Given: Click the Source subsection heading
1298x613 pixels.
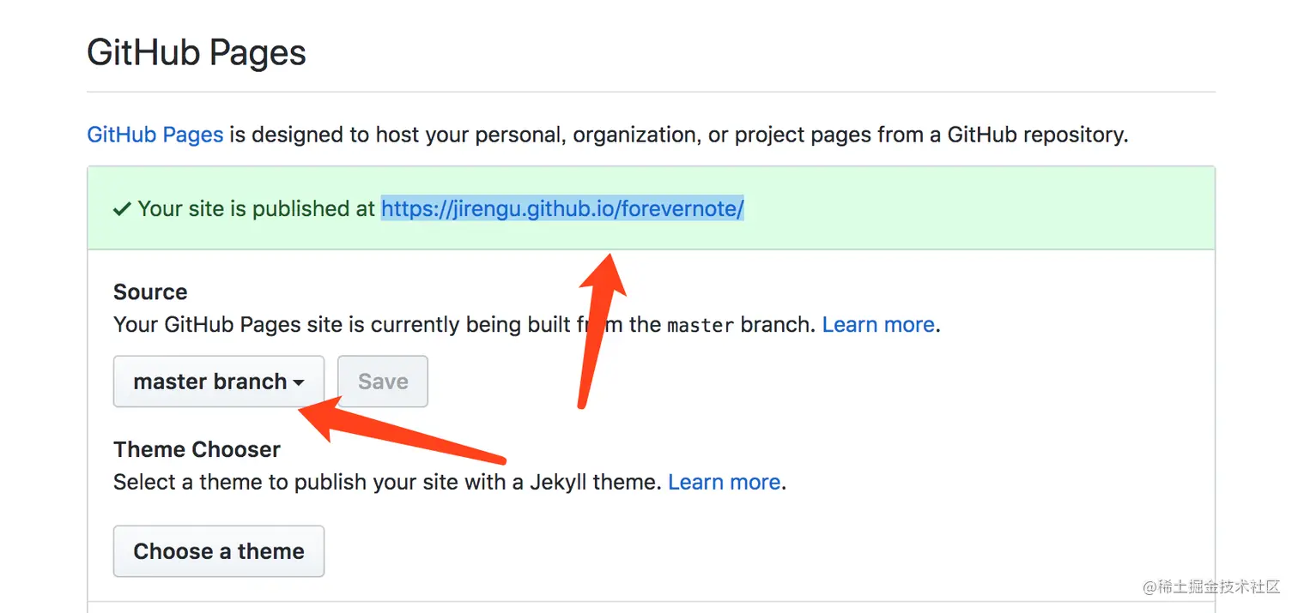Looking at the screenshot, I should tap(150, 292).
